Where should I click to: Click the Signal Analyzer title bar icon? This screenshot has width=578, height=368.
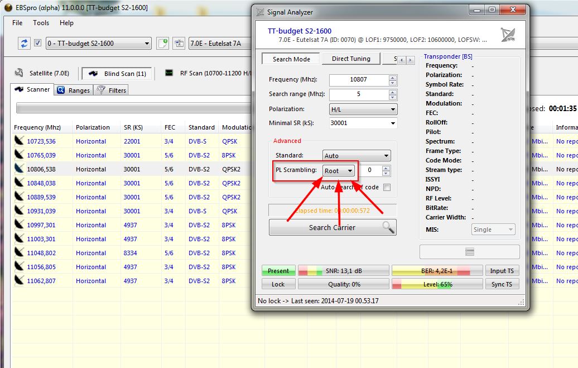tap(260, 12)
